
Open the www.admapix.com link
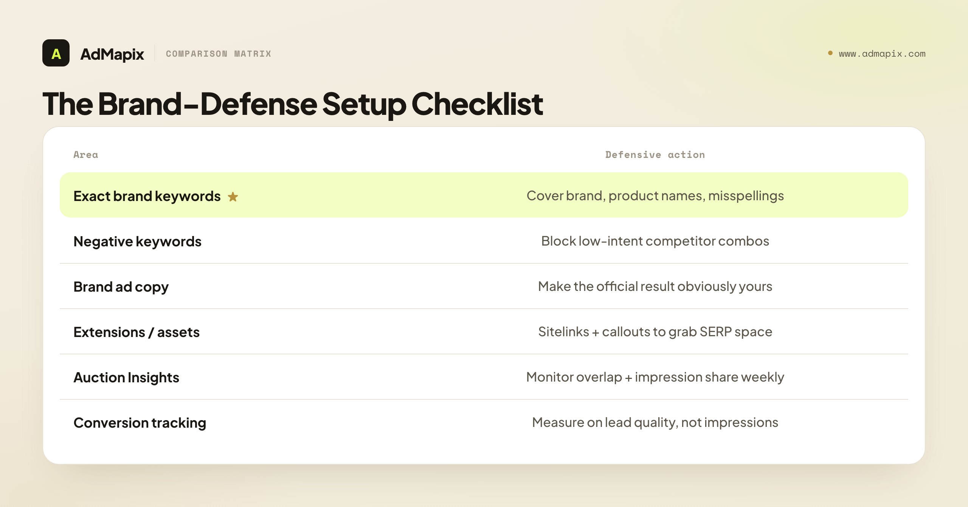[x=882, y=54]
